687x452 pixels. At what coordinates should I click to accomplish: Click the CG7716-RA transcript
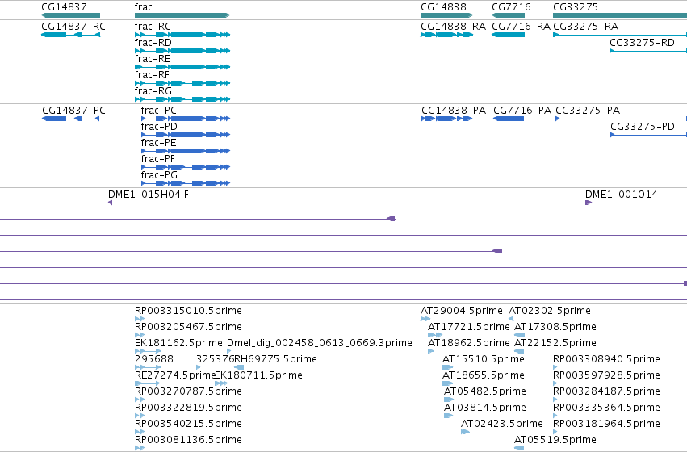509,35
